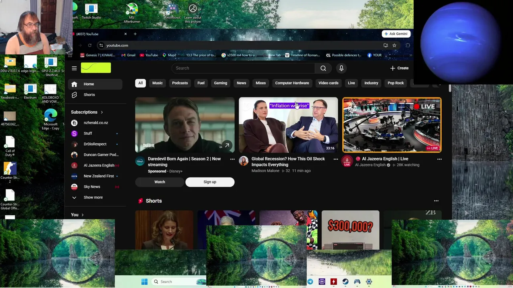513x288 pixels.
Task: Click the YouTube page vertical scrollbar
Action: pos(450,89)
